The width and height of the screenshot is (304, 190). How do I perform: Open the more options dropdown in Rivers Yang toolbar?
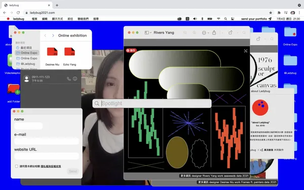point(206,33)
